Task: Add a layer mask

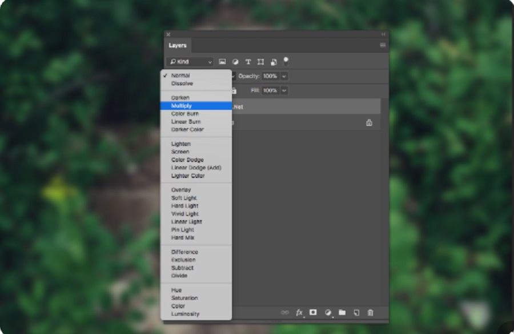Action: click(x=313, y=312)
